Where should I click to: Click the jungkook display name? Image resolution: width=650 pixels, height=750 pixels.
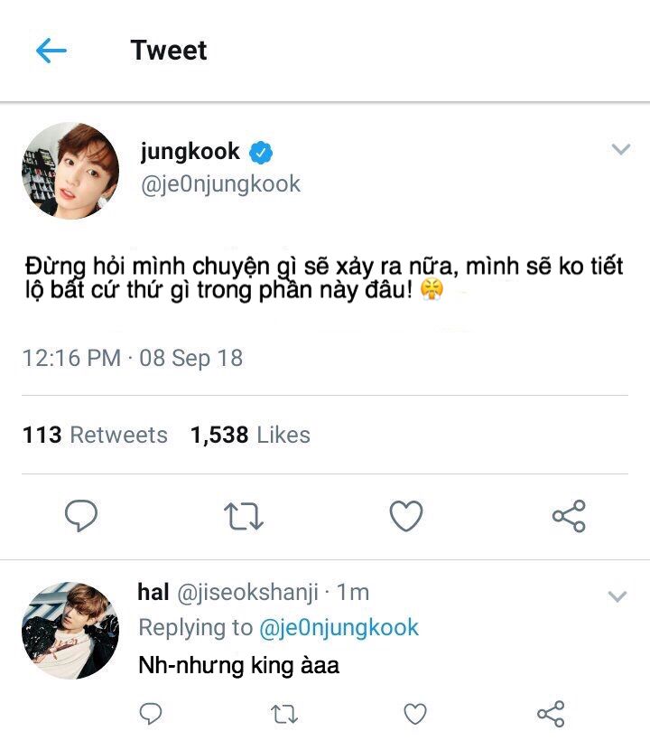click(190, 151)
